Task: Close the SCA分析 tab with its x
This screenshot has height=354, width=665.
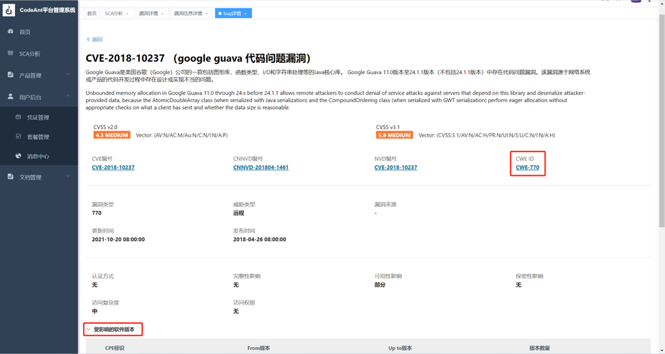Action: tap(127, 14)
